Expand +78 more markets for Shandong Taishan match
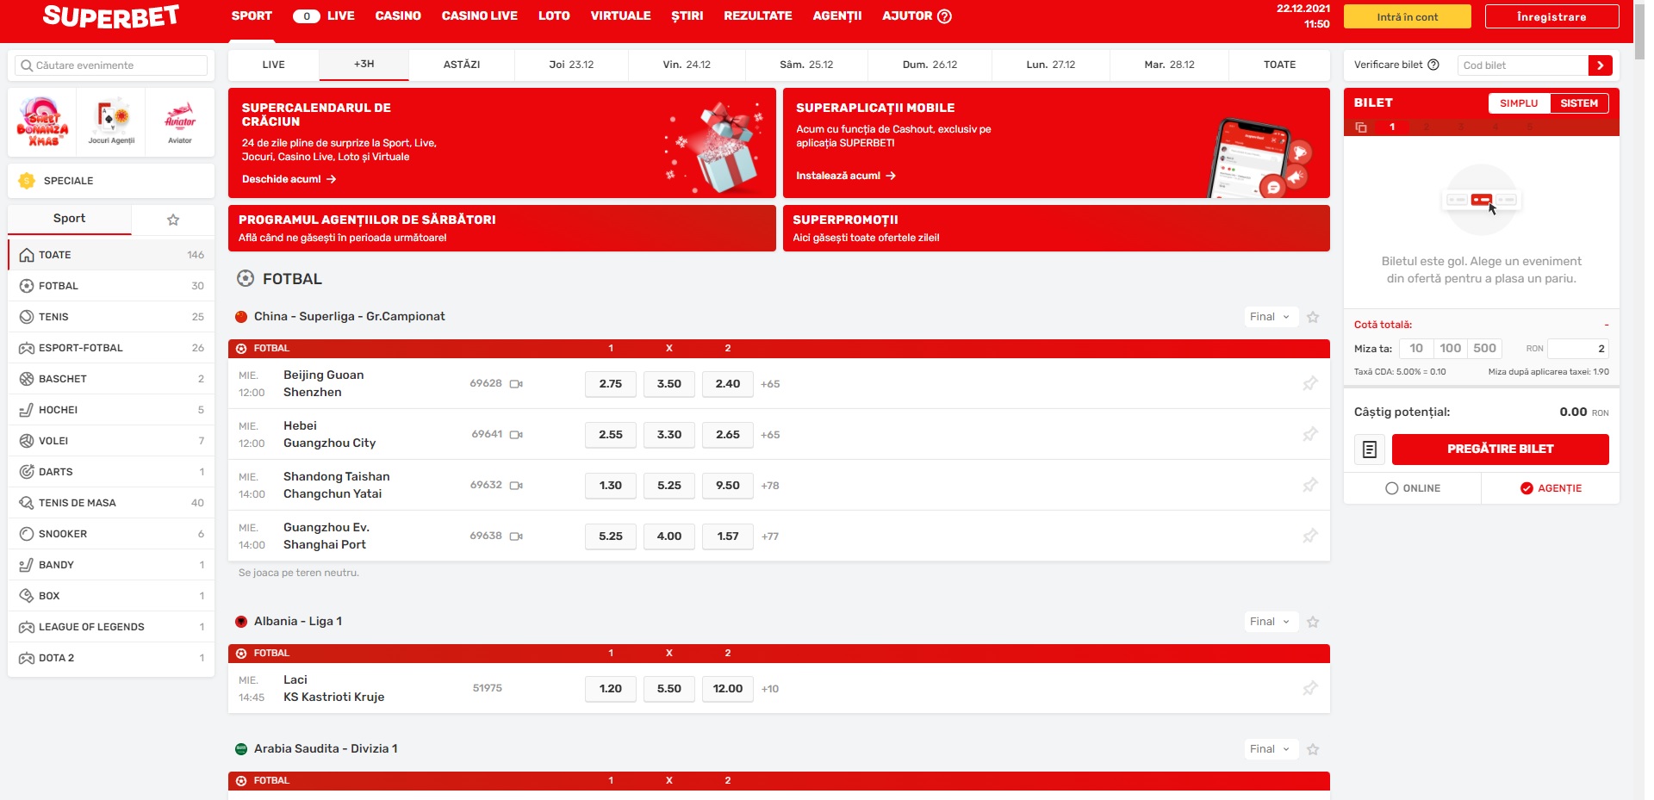 coord(770,486)
